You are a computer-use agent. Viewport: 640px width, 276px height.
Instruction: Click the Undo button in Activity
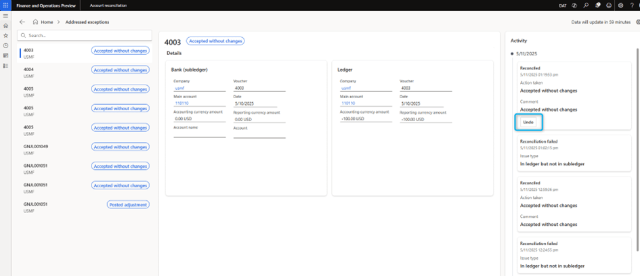[x=529, y=122]
